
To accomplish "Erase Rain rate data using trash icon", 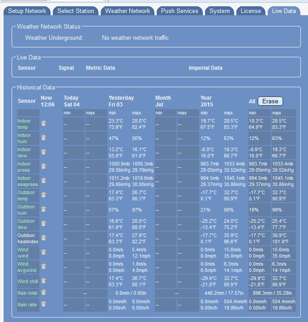I will (43, 304).
